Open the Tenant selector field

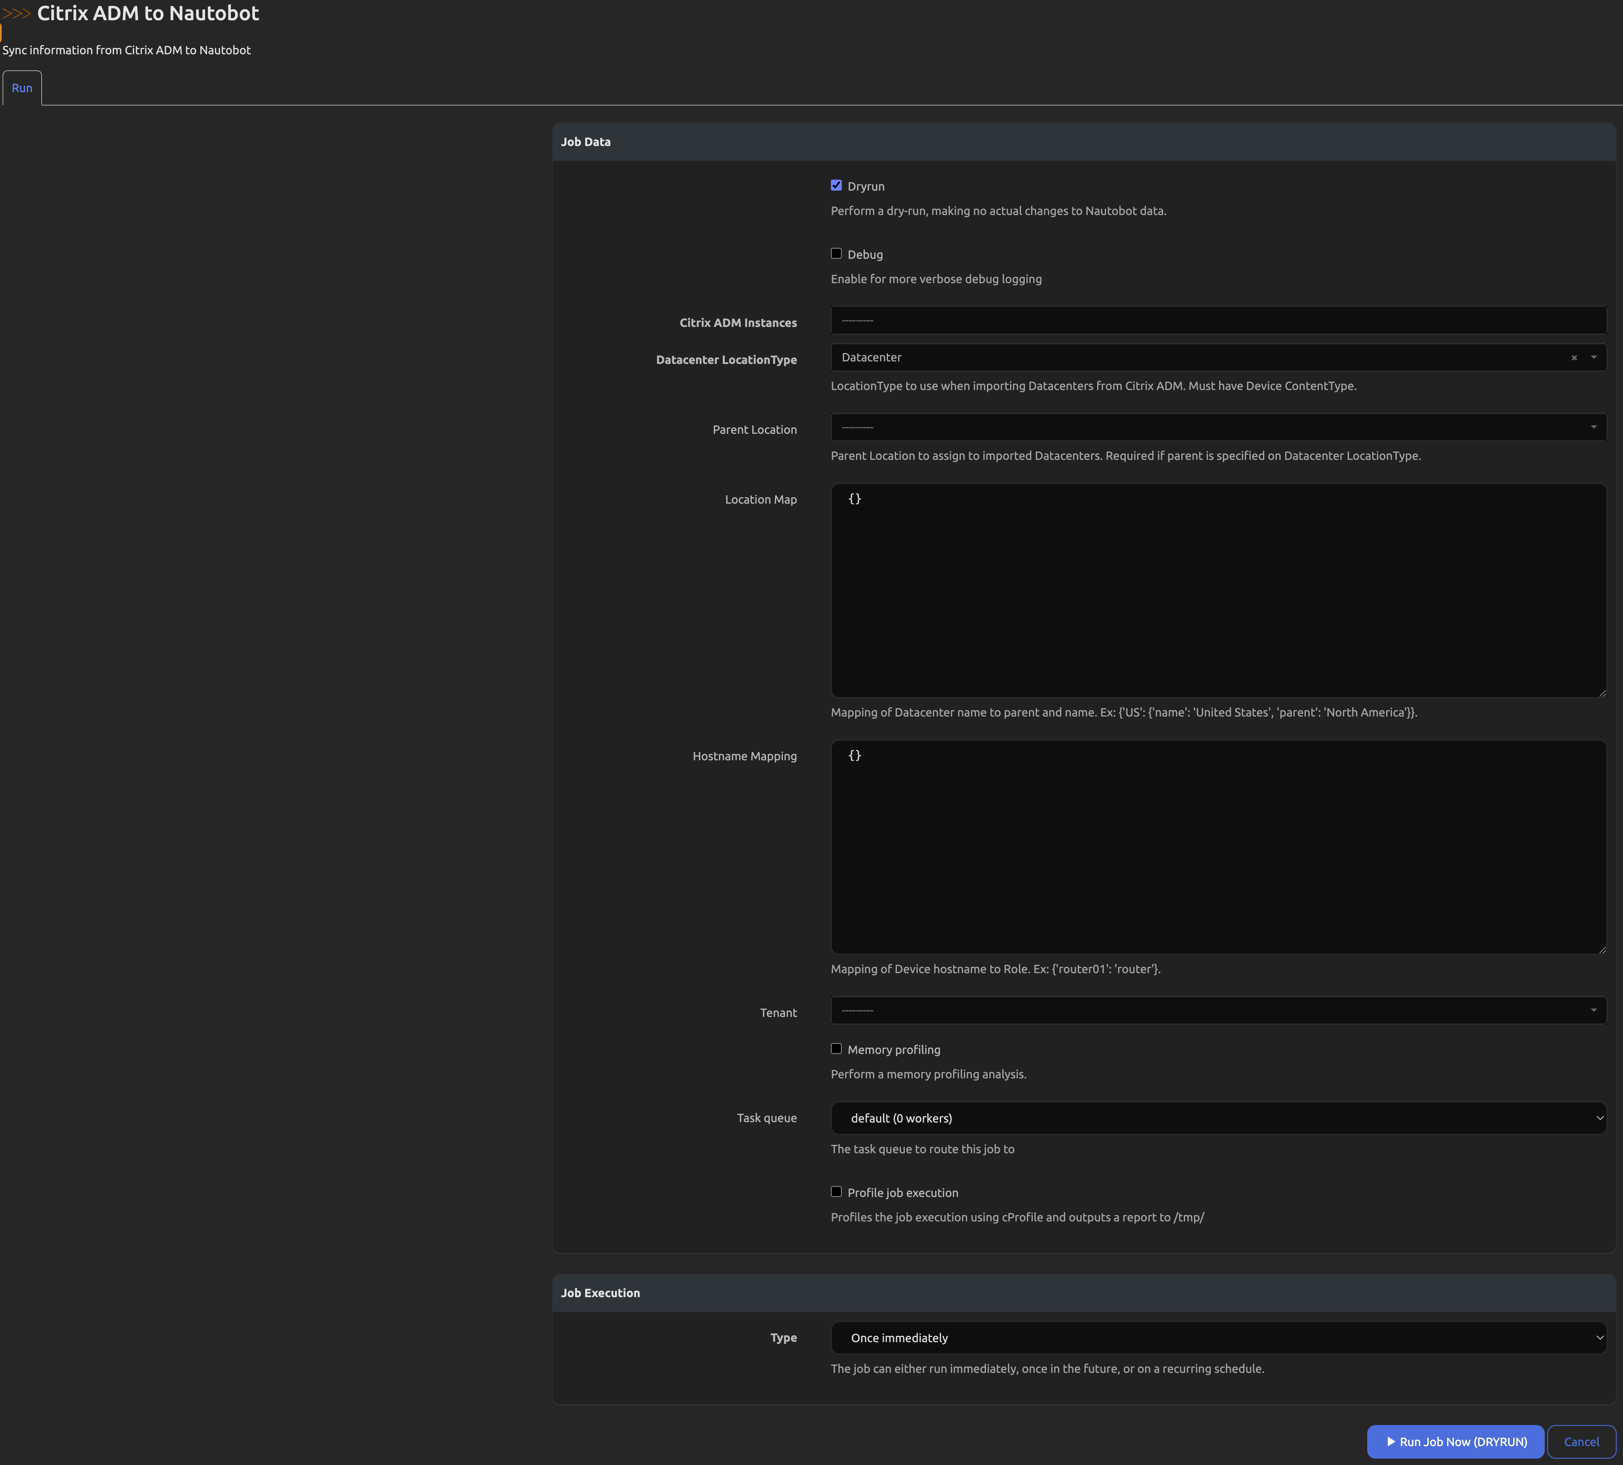point(1207,1011)
